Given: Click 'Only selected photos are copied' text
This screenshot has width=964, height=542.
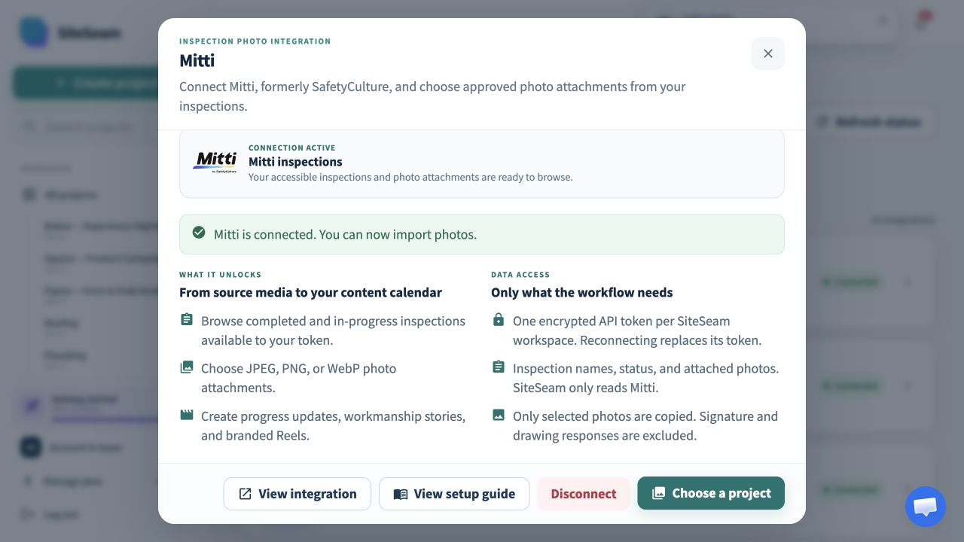Looking at the screenshot, I should coord(645,425).
